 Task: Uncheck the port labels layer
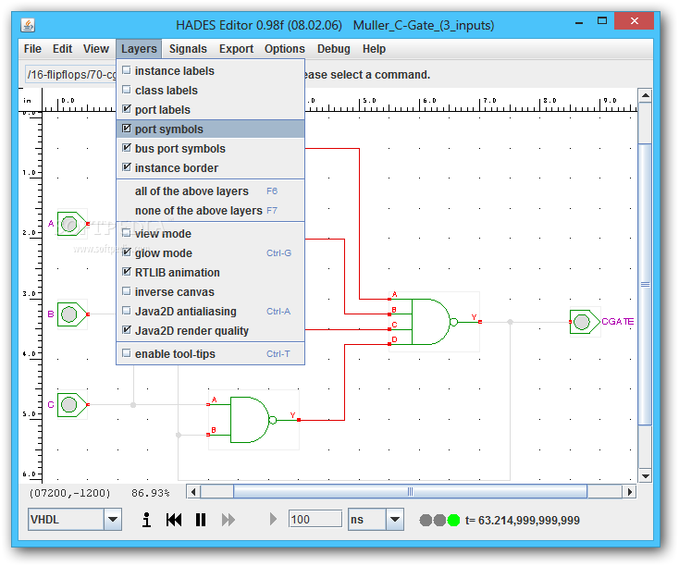[211, 109]
